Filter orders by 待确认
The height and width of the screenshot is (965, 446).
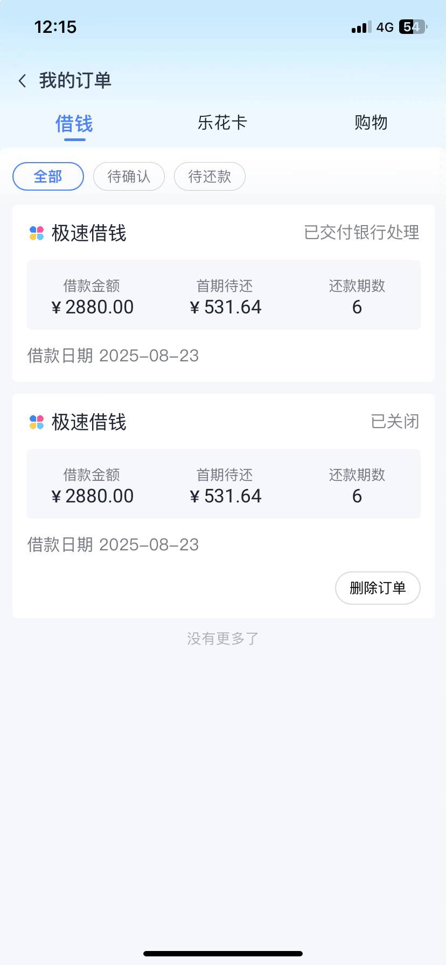click(x=129, y=176)
